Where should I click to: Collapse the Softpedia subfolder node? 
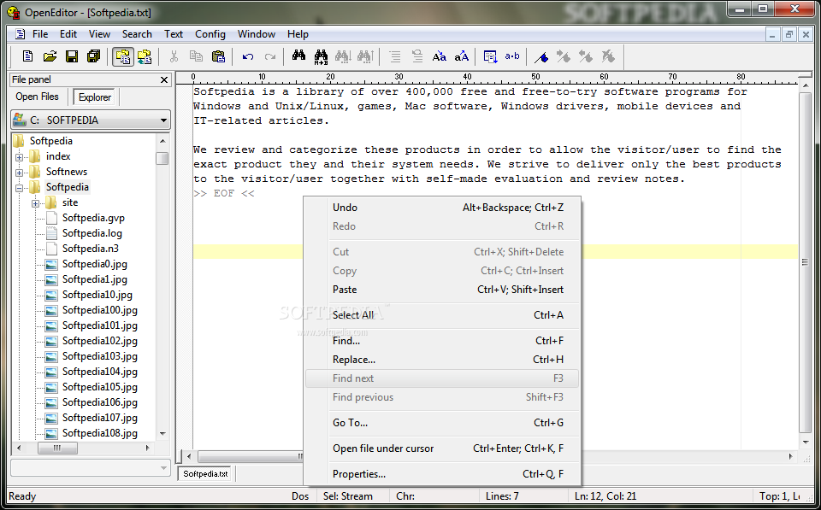coord(20,188)
